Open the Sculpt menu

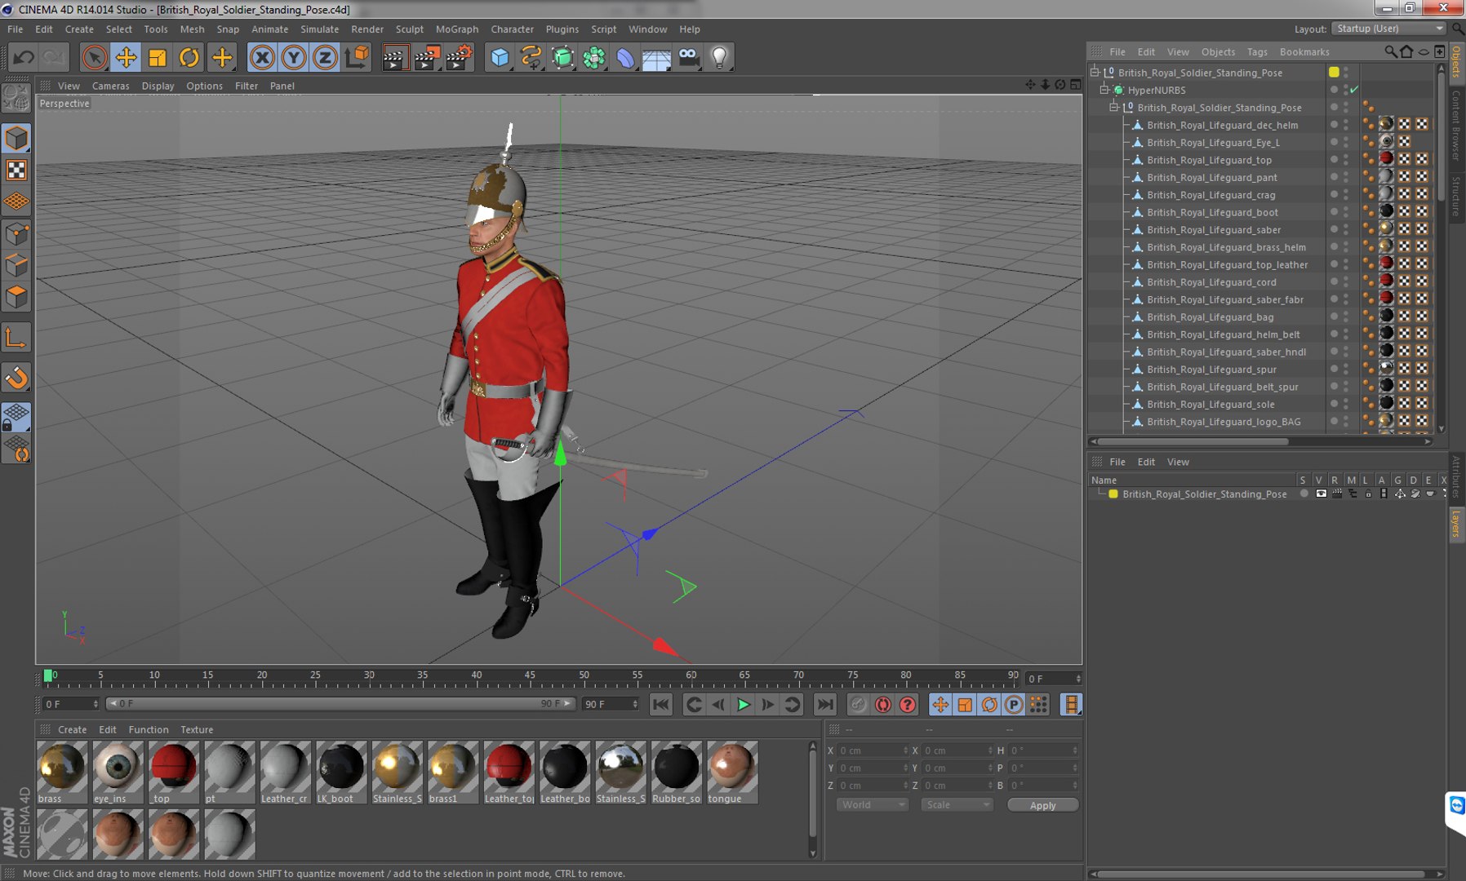point(409,29)
